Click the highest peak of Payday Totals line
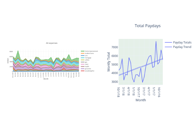The image size is (192, 136). pos(156,42)
